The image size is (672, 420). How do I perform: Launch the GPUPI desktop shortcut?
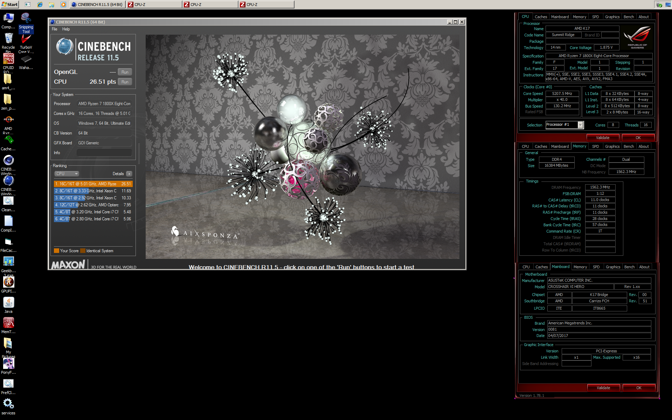click(8, 285)
